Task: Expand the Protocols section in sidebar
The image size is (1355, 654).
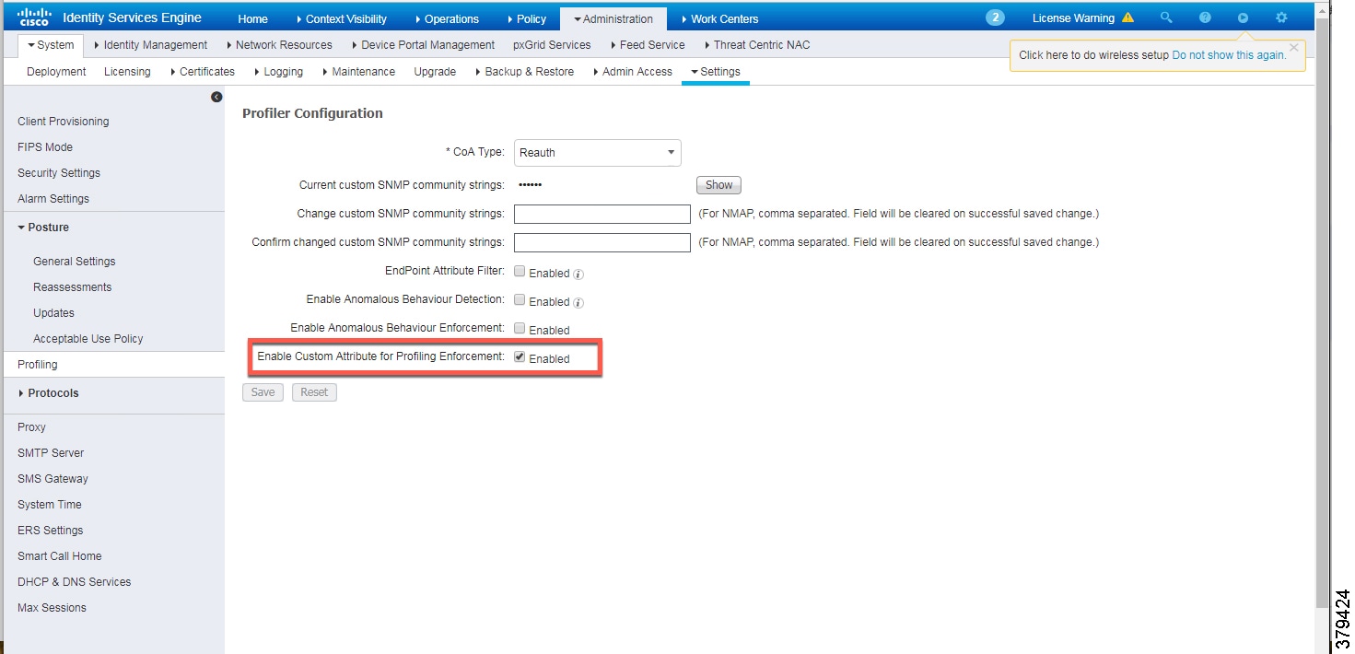Action: pos(48,393)
